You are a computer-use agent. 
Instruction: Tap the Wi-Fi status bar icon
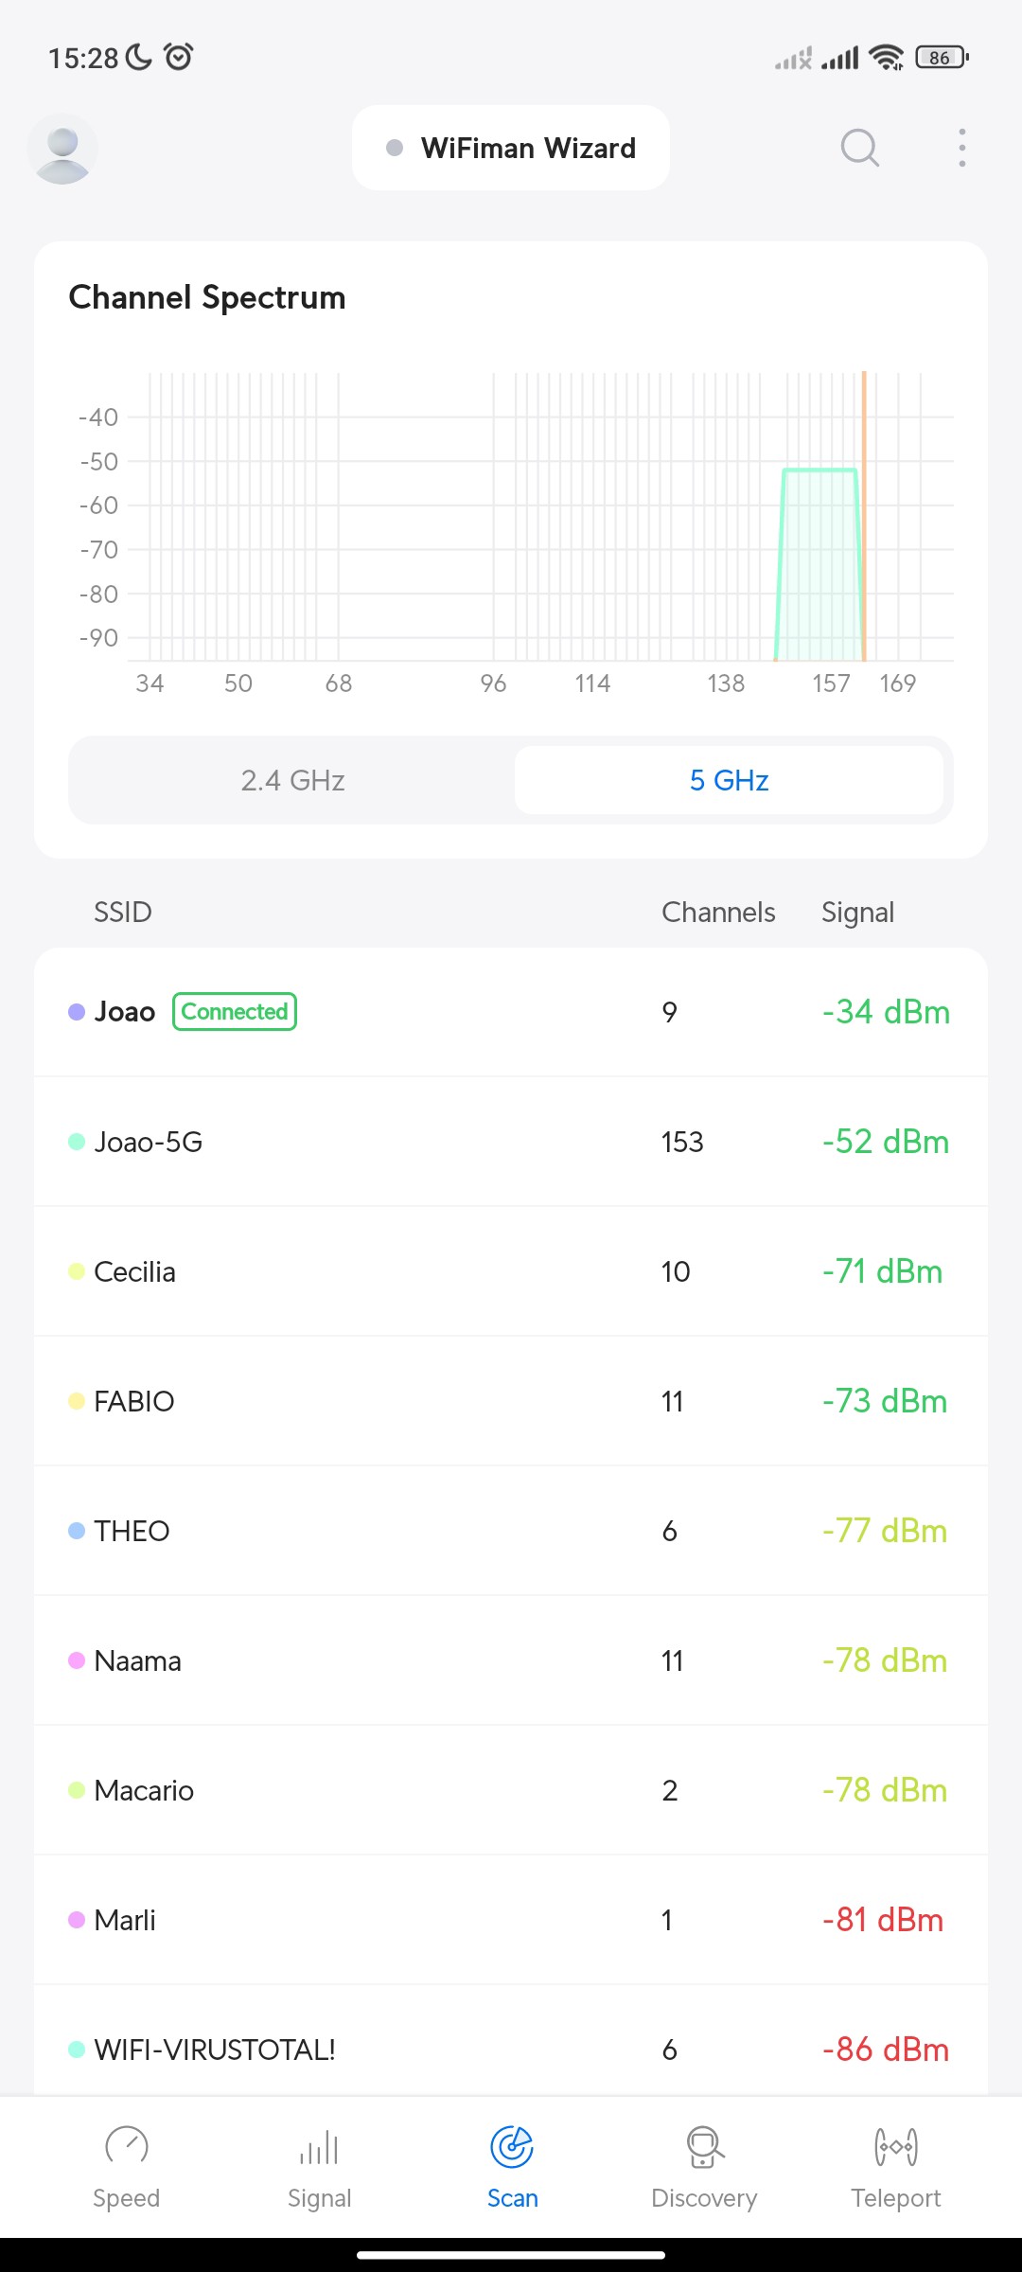pos(886,58)
